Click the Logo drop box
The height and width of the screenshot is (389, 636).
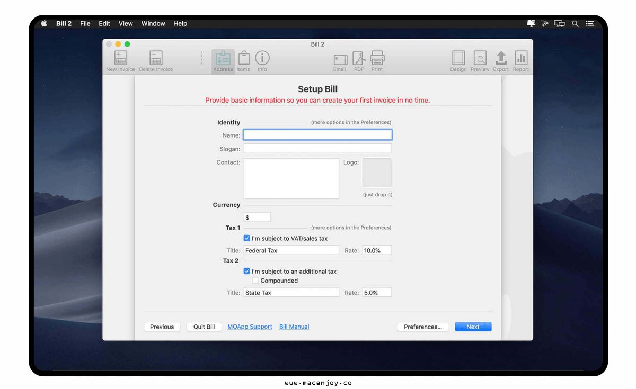377,173
